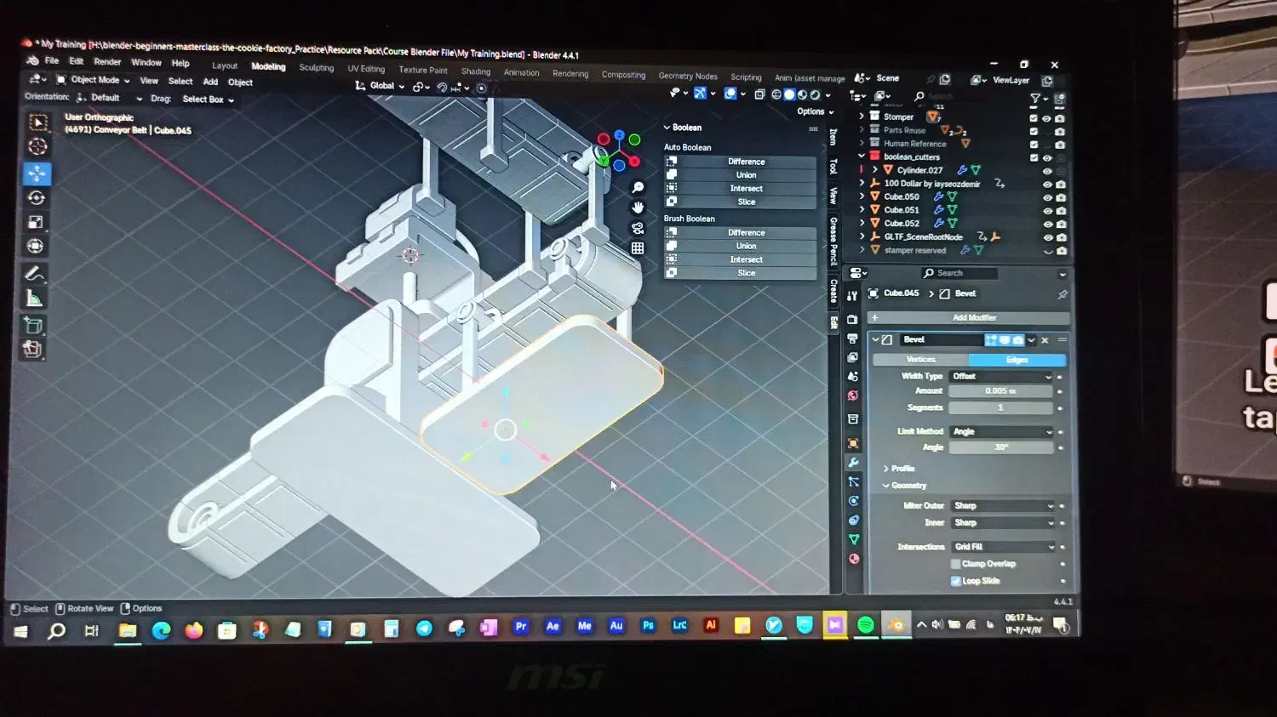The image size is (1277, 717).
Task: Select the Scale tool in the toolbar
Action: click(x=36, y=223)
